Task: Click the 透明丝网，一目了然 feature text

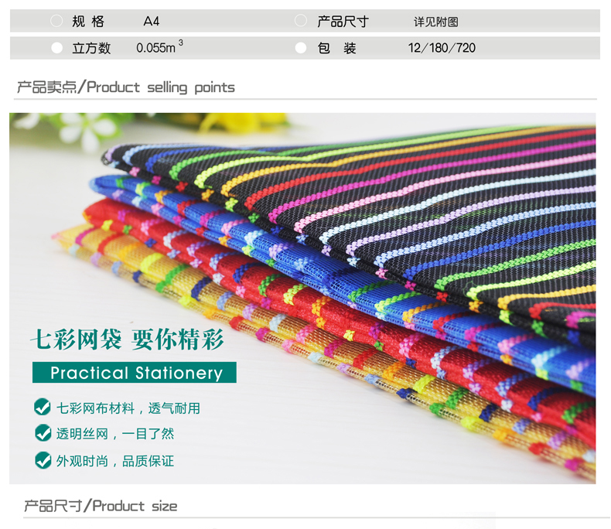Action: coord(115,434)
